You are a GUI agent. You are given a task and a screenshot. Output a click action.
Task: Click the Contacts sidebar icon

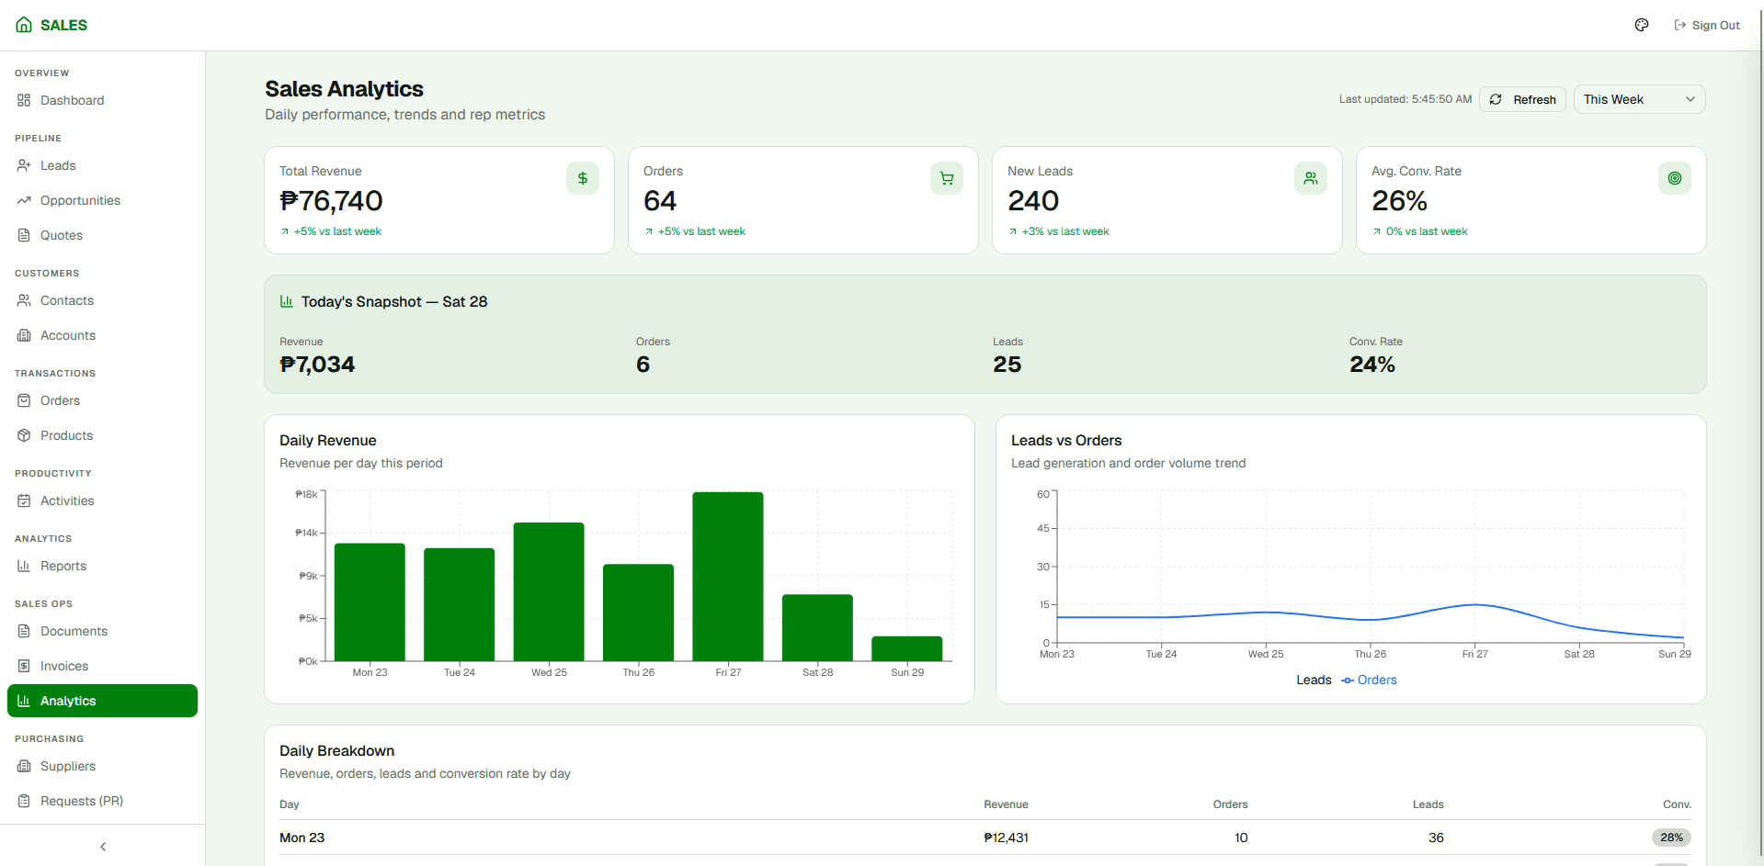tap(24, 300)
